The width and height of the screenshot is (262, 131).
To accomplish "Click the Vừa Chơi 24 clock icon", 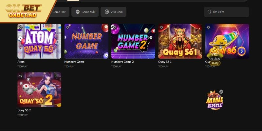I will point(107,12).
